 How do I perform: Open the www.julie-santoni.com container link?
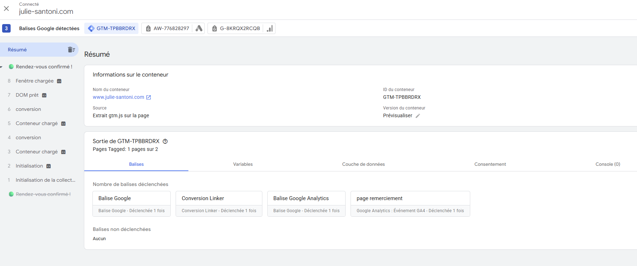pos(118,97)
